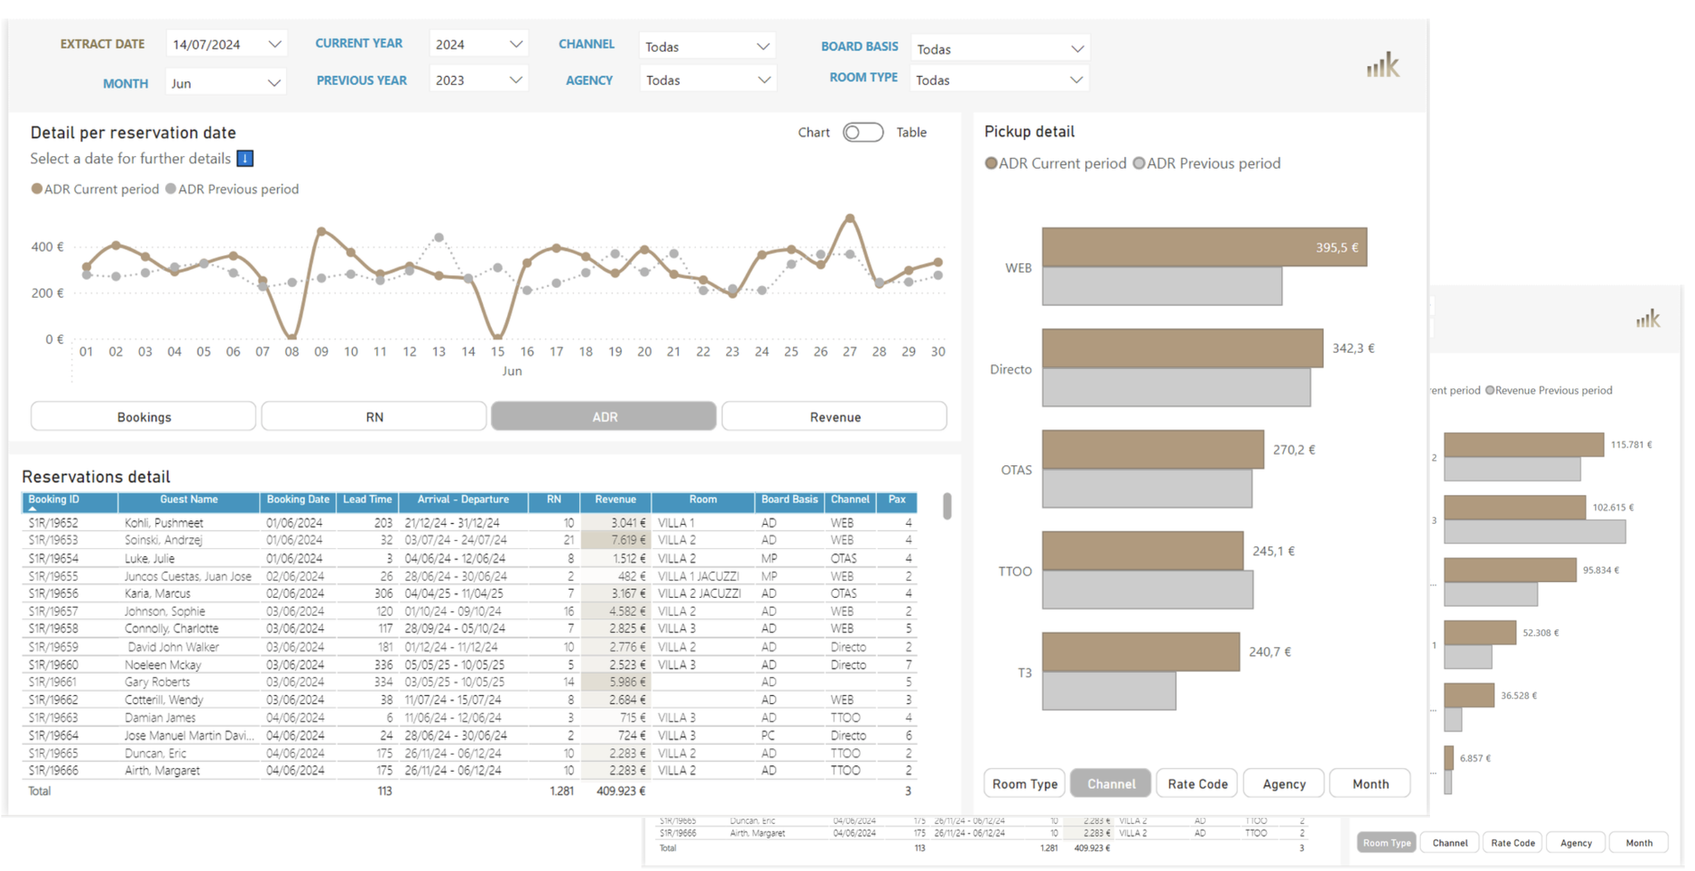The image size is (1695, 871).
Task: Open the Month dropdown showing Jun
Action: (x=226, y=83)
